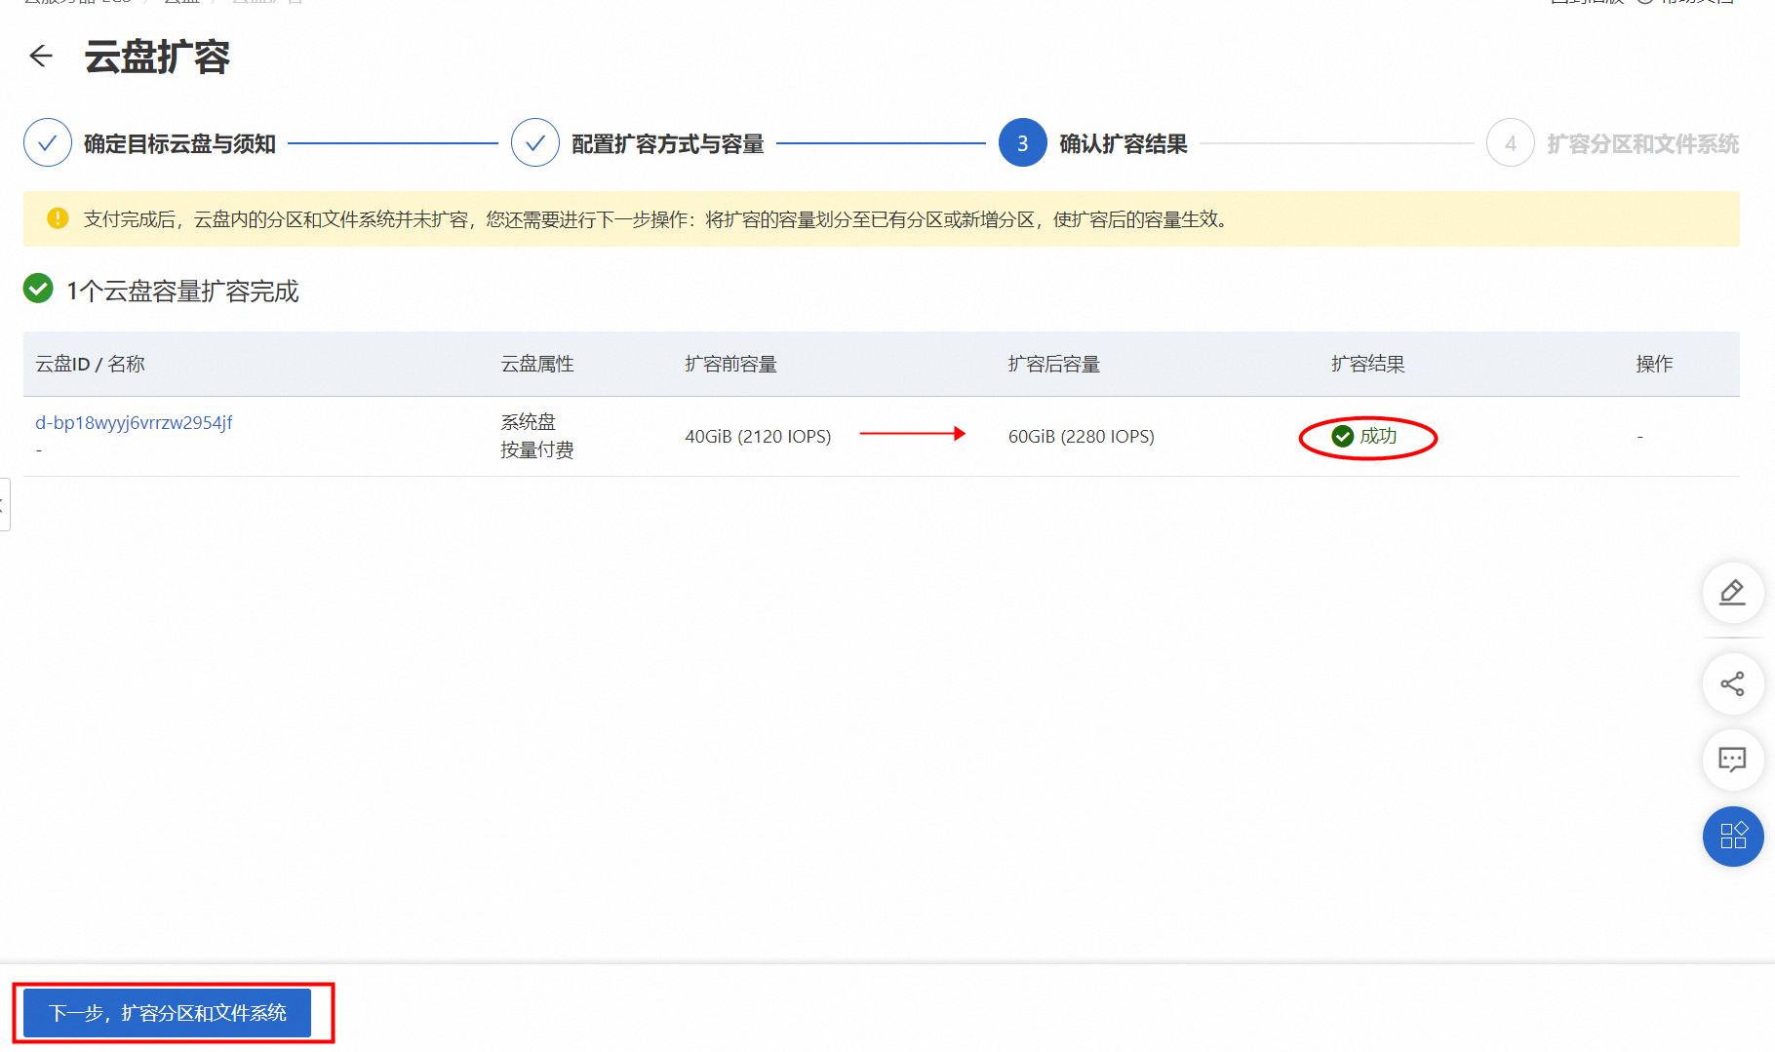Select step 1 checkmark circle
The width and height of the screenshot is (1775, 1052).
[48, 143]
